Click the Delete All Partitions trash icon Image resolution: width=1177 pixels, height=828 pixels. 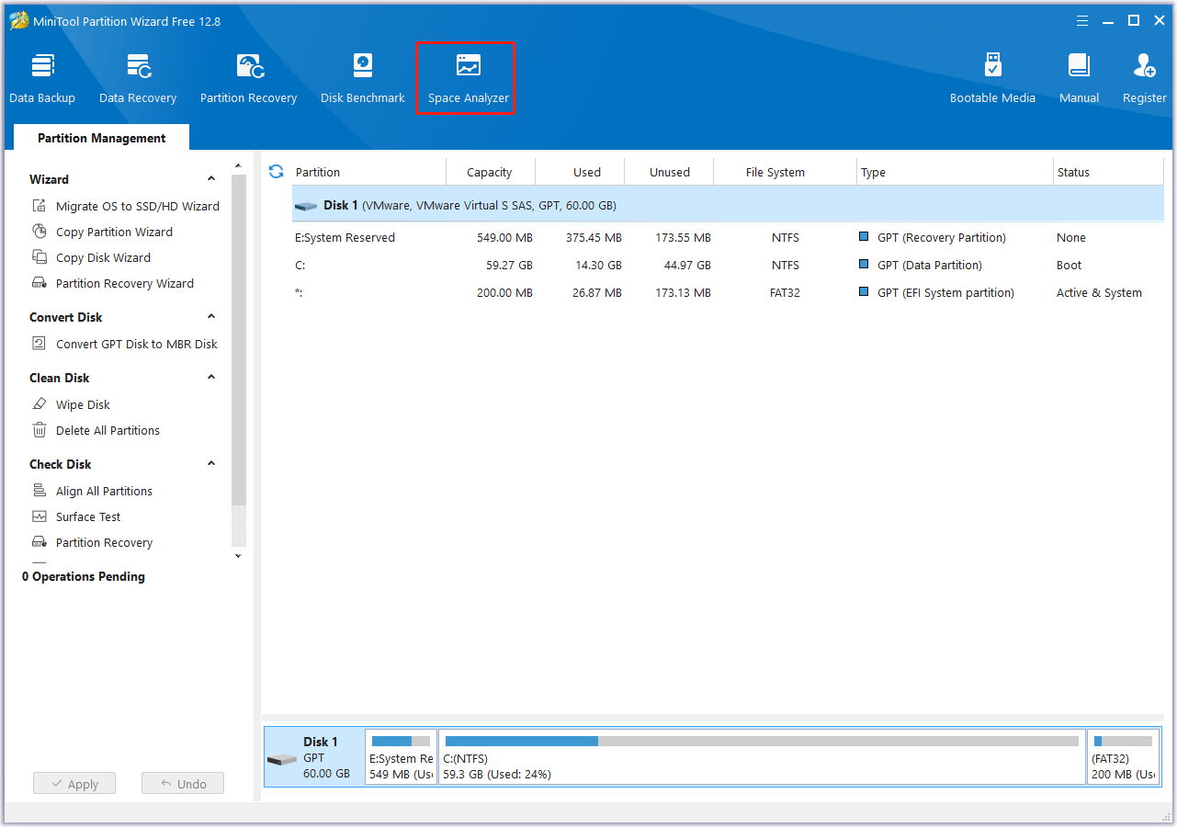tap(40, 430)
